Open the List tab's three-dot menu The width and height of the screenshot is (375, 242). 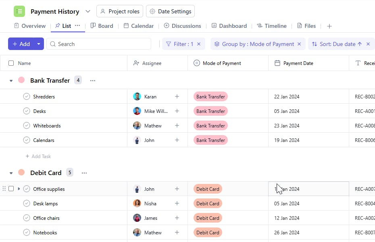point(77,25)
